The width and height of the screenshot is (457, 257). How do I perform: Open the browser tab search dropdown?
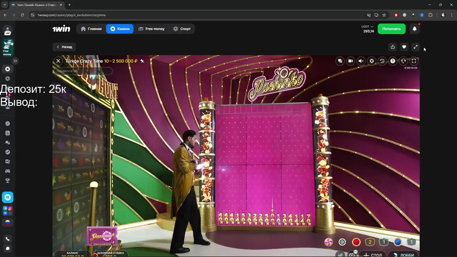tap(5, 5)
